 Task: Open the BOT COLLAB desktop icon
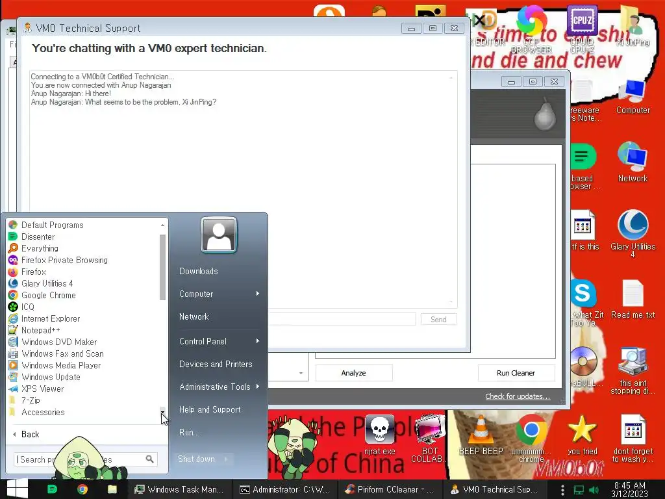430,439
